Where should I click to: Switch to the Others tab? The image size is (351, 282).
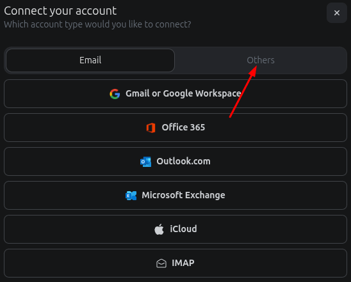[x=261, y=60]
